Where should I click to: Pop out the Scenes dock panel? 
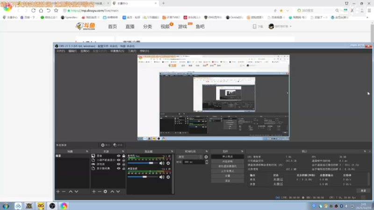87,151
